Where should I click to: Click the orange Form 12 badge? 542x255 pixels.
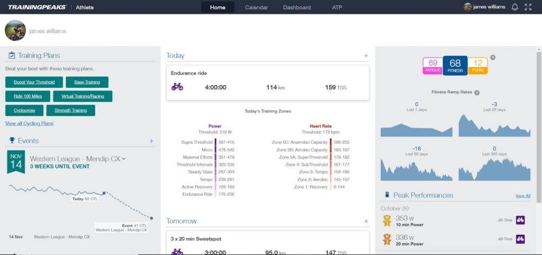coord(478,66)
